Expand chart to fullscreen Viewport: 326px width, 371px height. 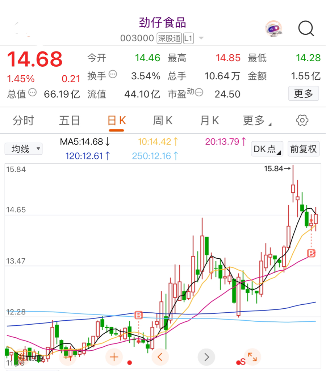252,357
